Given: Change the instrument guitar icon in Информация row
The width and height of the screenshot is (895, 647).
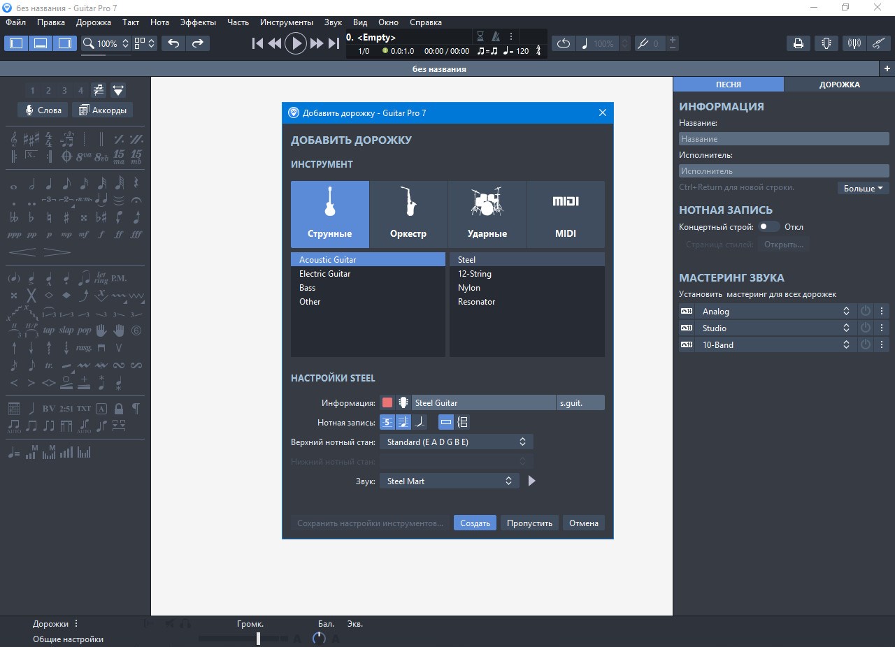Looking at the screenshot, I should pyautogui.click(x=403, y=402).
